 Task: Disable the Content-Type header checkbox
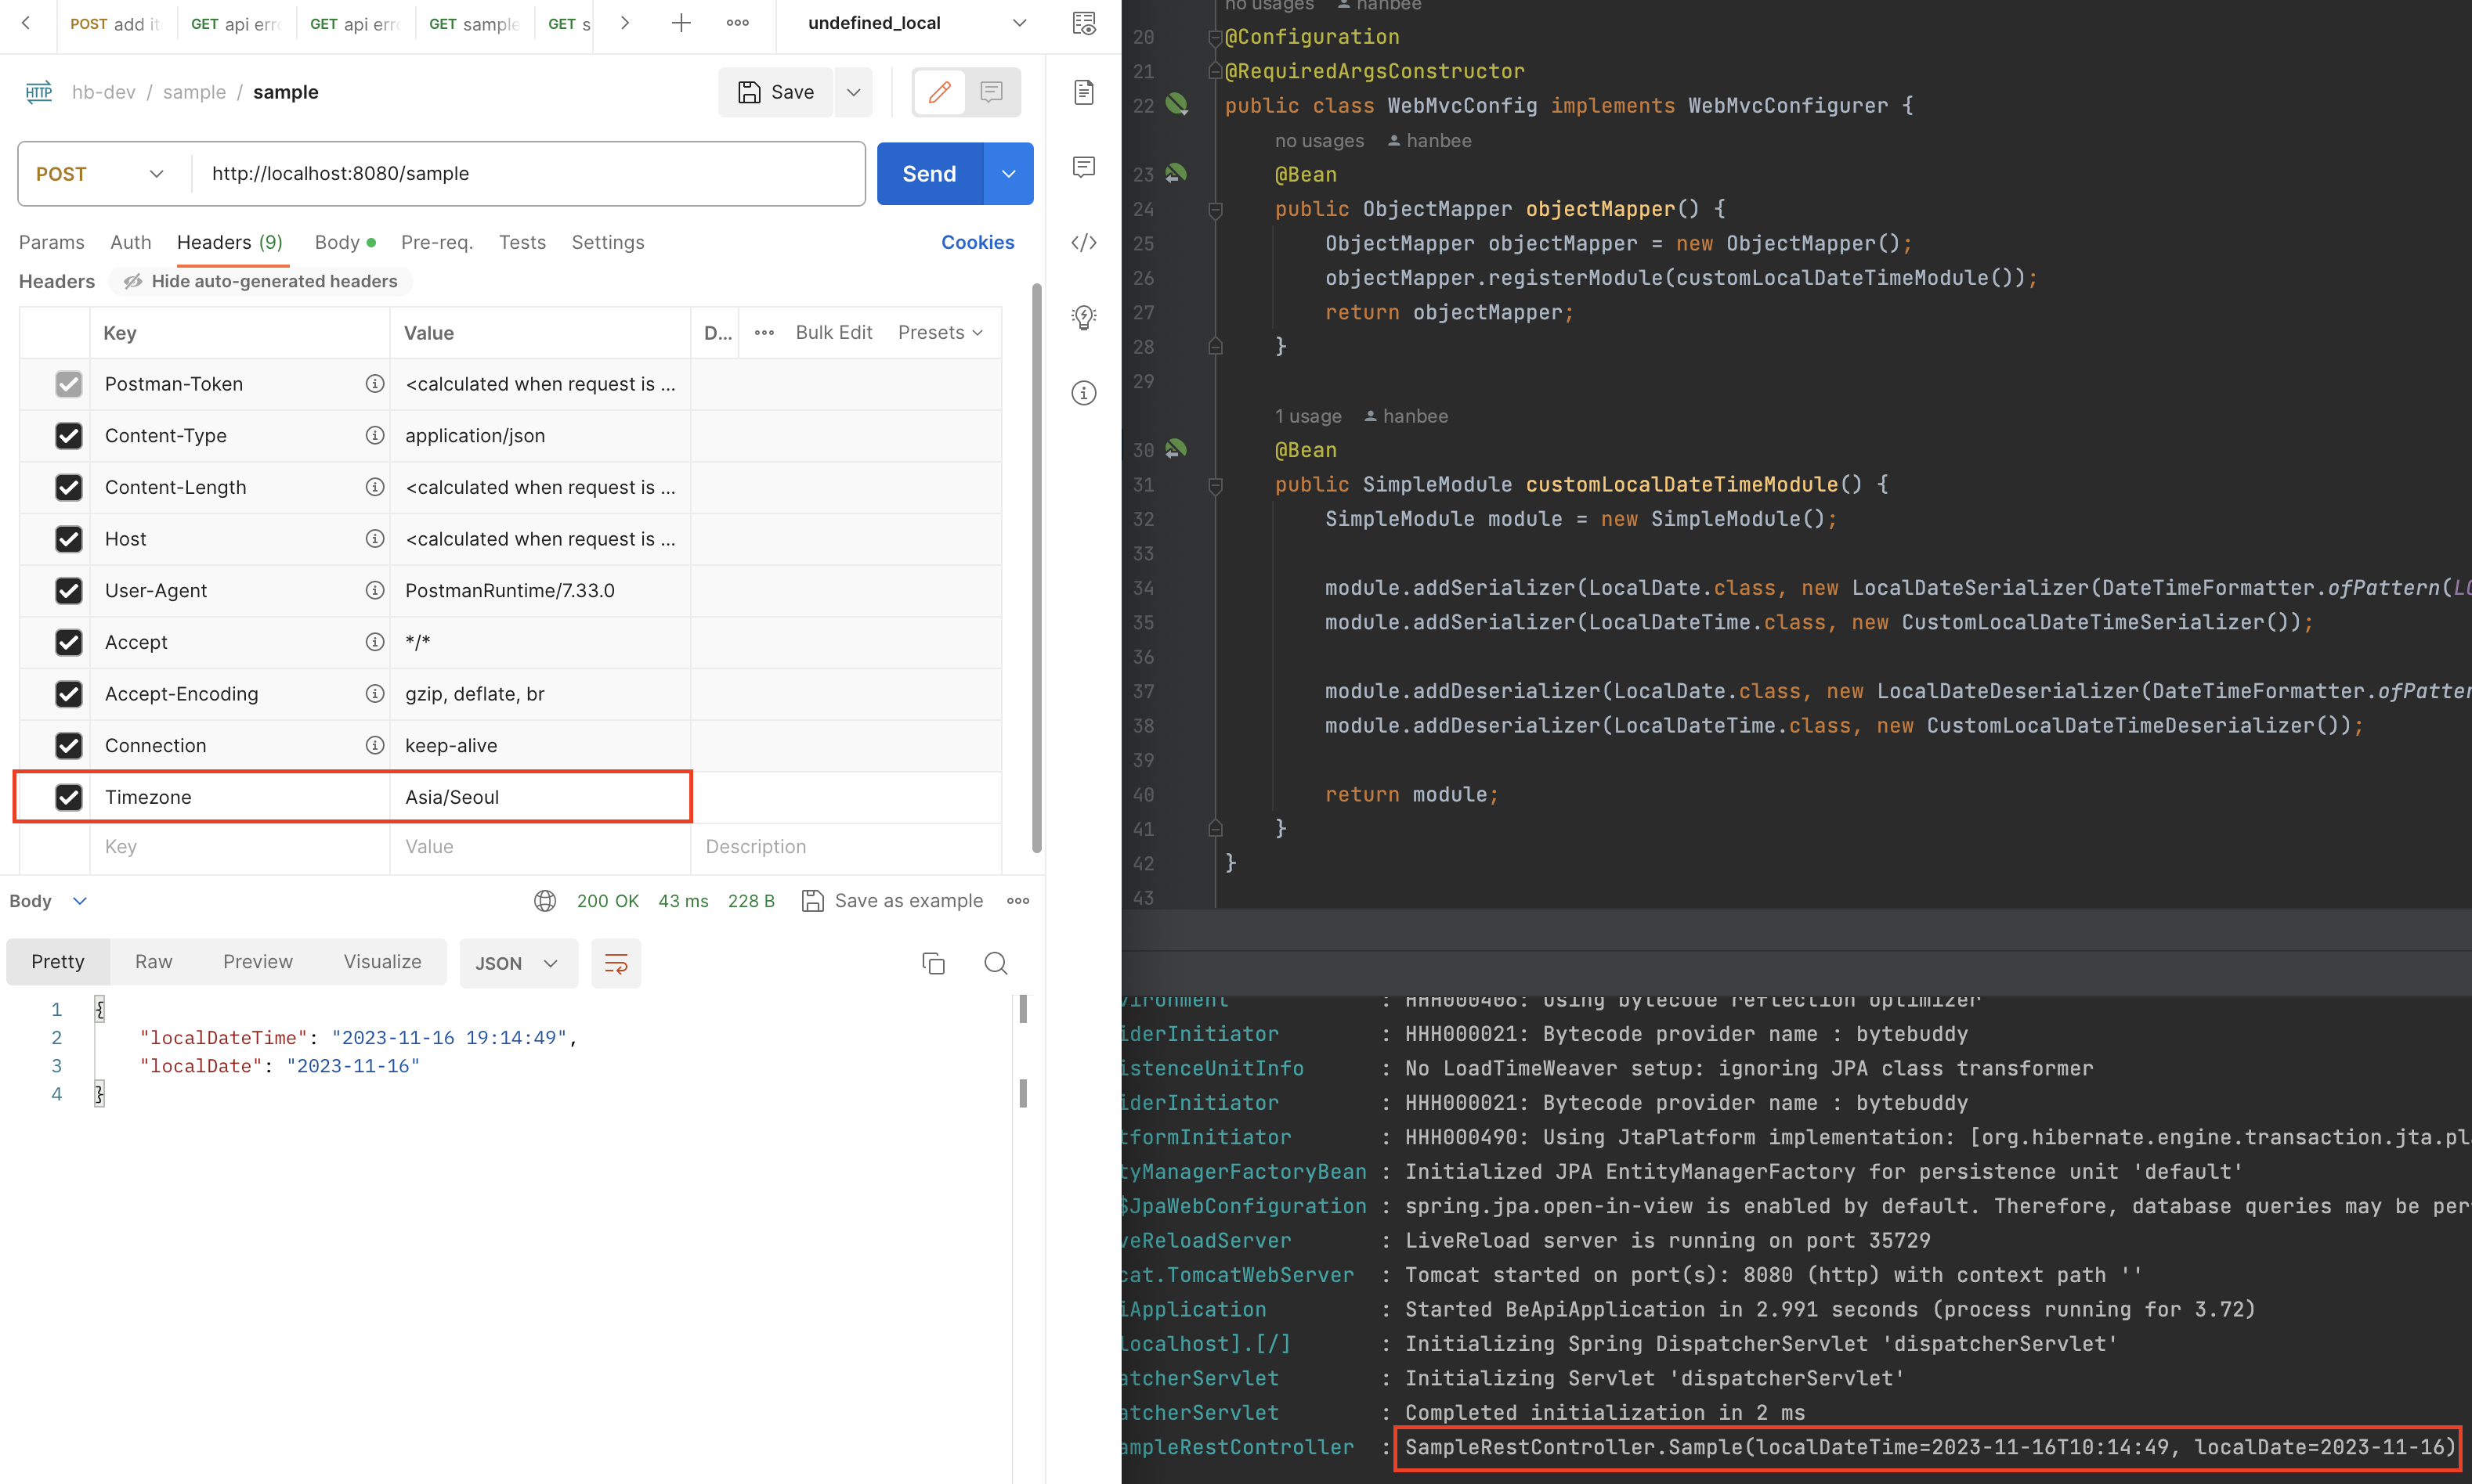pyautogui.click(x=68, y=436)
